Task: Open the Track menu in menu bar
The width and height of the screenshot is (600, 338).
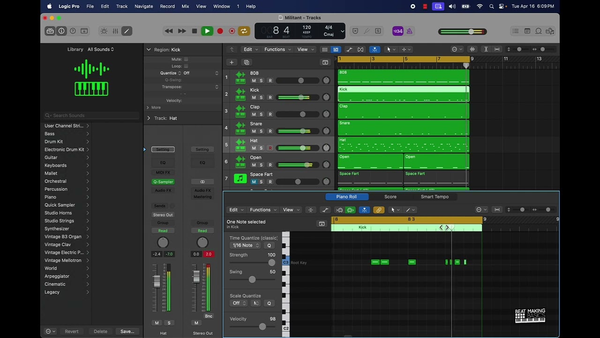Action: point(122,6)
